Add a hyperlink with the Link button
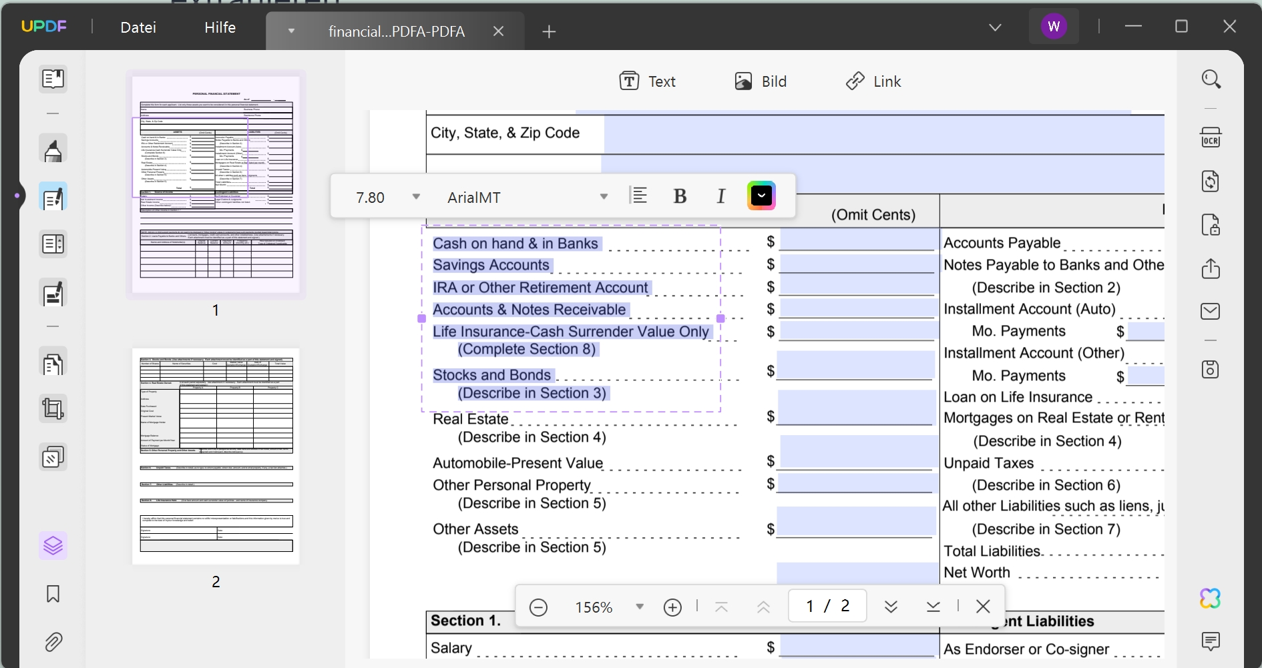This screenshot has height=668, width=1262. (x=873, y=81)
